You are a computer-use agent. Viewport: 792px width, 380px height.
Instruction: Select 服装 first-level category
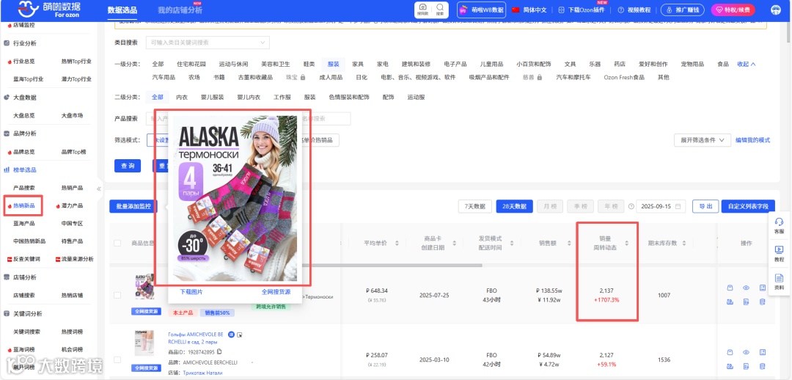pyautogui.click(x=334, y=64)
